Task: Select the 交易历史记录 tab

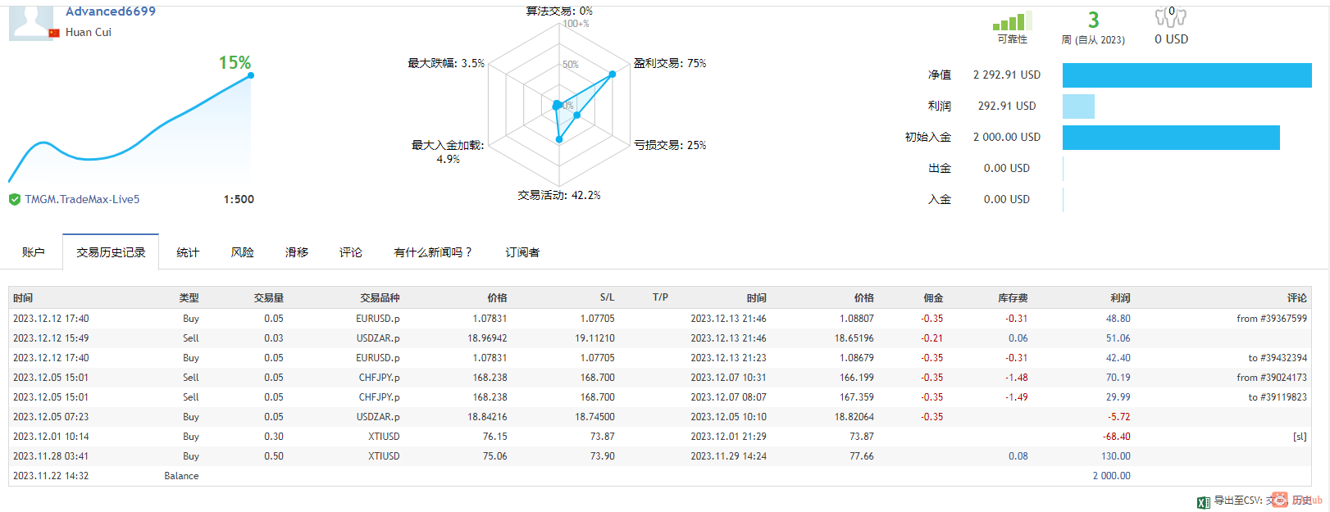Action: tap(111, 252)
